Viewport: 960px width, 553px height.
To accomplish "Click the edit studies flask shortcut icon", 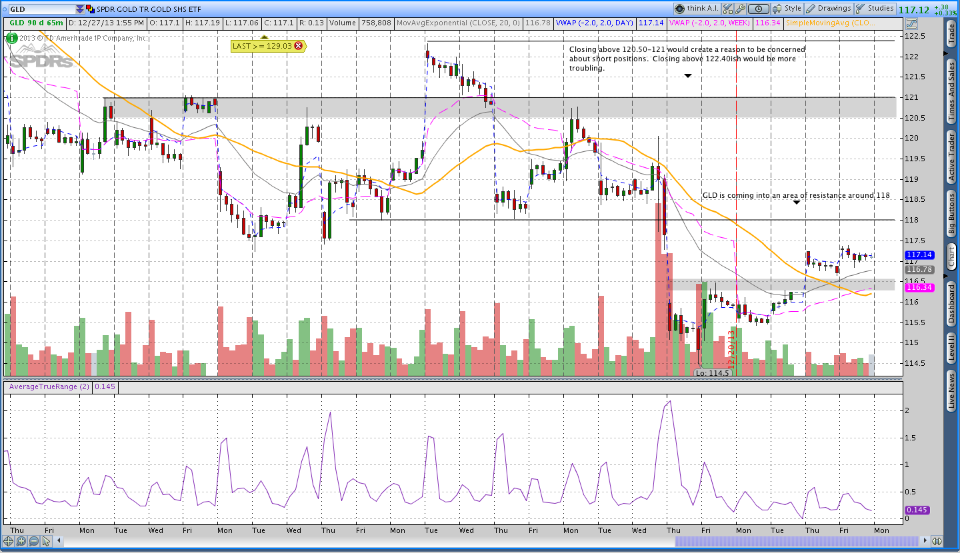I will (x=727, y=9).
